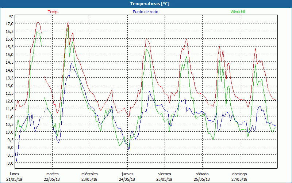Viewport: 292px width, 183px height.
Task: Select the red 'Temp.' legend label
Action: (53, 12)
